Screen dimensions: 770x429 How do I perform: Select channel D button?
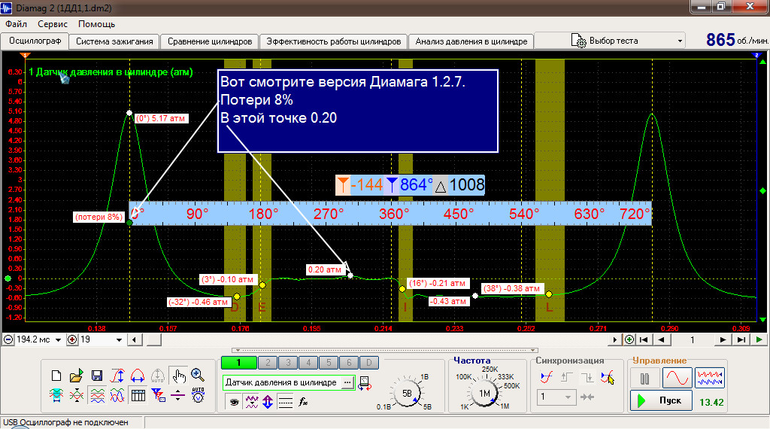coord(368,363)
